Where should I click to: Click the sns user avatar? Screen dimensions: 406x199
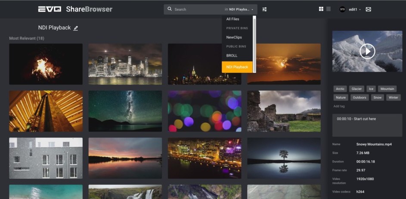(342, 9)
